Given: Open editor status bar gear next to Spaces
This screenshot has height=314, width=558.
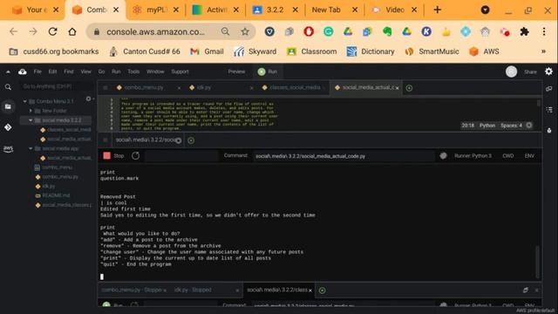Looking at the screenshot, I should click(x=529, y=126).
